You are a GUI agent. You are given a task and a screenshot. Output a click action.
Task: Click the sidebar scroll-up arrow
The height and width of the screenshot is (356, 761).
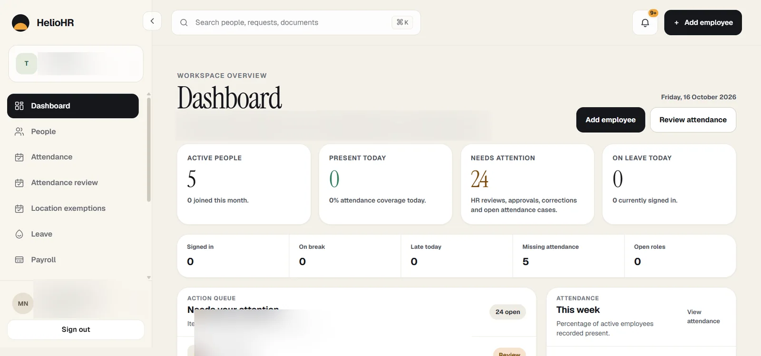pos(149,94)
